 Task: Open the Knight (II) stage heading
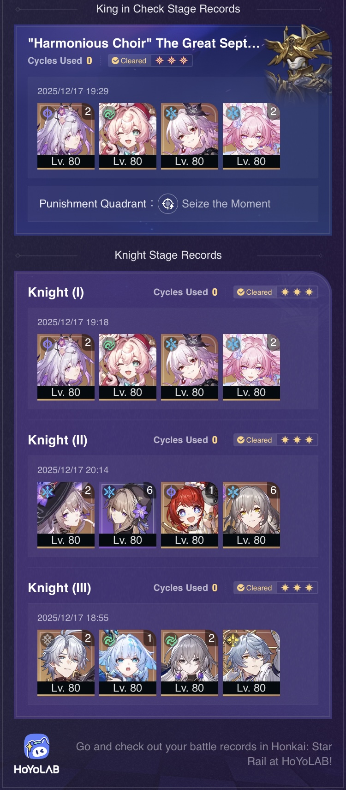pos(58,440)
